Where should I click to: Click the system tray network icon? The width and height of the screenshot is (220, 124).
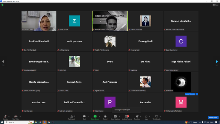click(205, 122)
